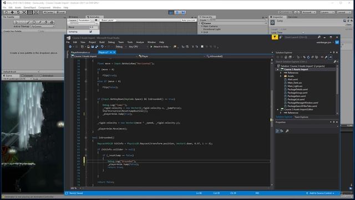Open Active Tilemap dropdown in Tile Palette
This screenshot has height=200, width=355.
(x=42, y=26)
